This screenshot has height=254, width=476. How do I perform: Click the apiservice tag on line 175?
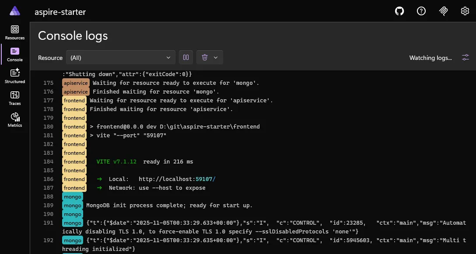pos(76,83)
